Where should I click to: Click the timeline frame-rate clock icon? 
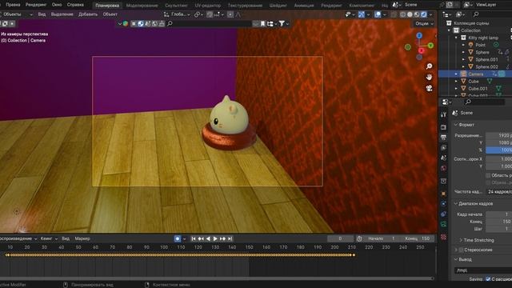point(359,238)
